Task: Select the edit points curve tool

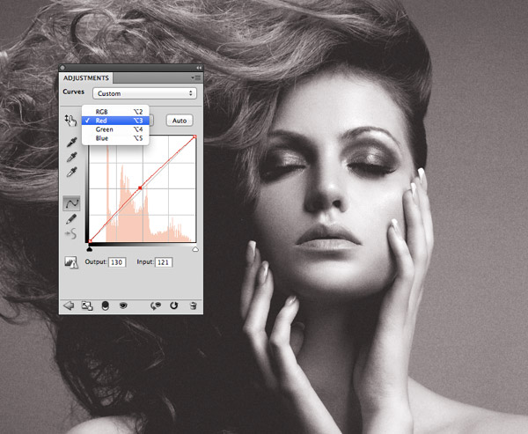Action: (71, 203)
